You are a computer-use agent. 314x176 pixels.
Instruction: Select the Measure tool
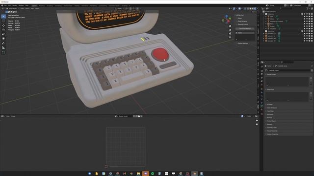(x=3, y=48)
